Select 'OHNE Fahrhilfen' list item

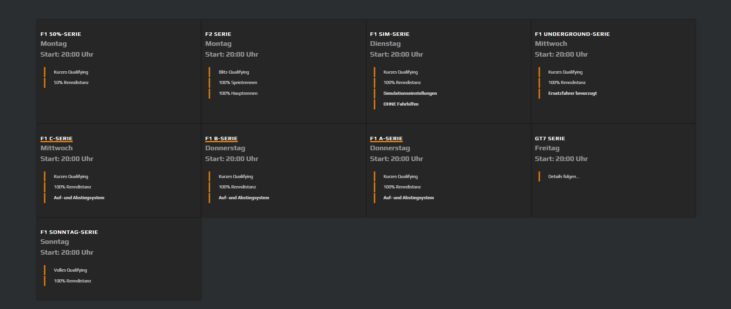[401, 104]
